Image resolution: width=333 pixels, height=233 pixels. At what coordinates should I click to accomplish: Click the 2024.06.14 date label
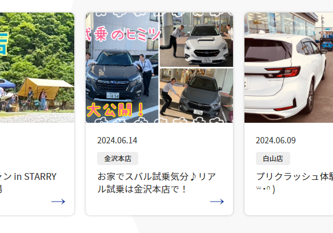117,140
